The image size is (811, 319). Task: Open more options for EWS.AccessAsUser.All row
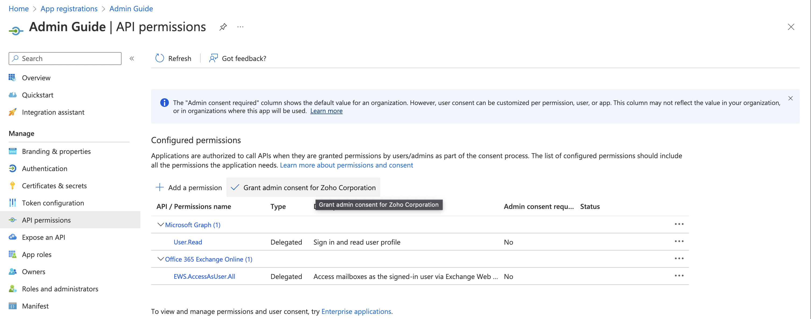[x=679, y=275]
